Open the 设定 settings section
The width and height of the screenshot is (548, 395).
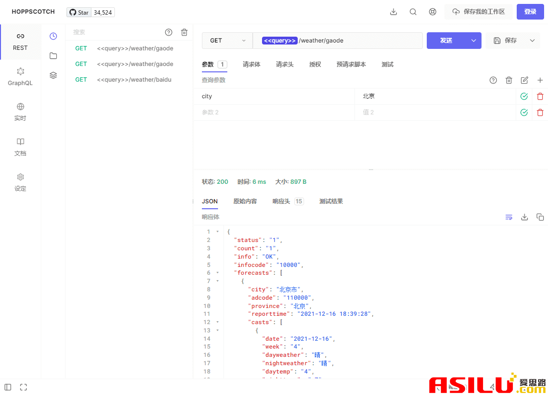coord(20,182)
